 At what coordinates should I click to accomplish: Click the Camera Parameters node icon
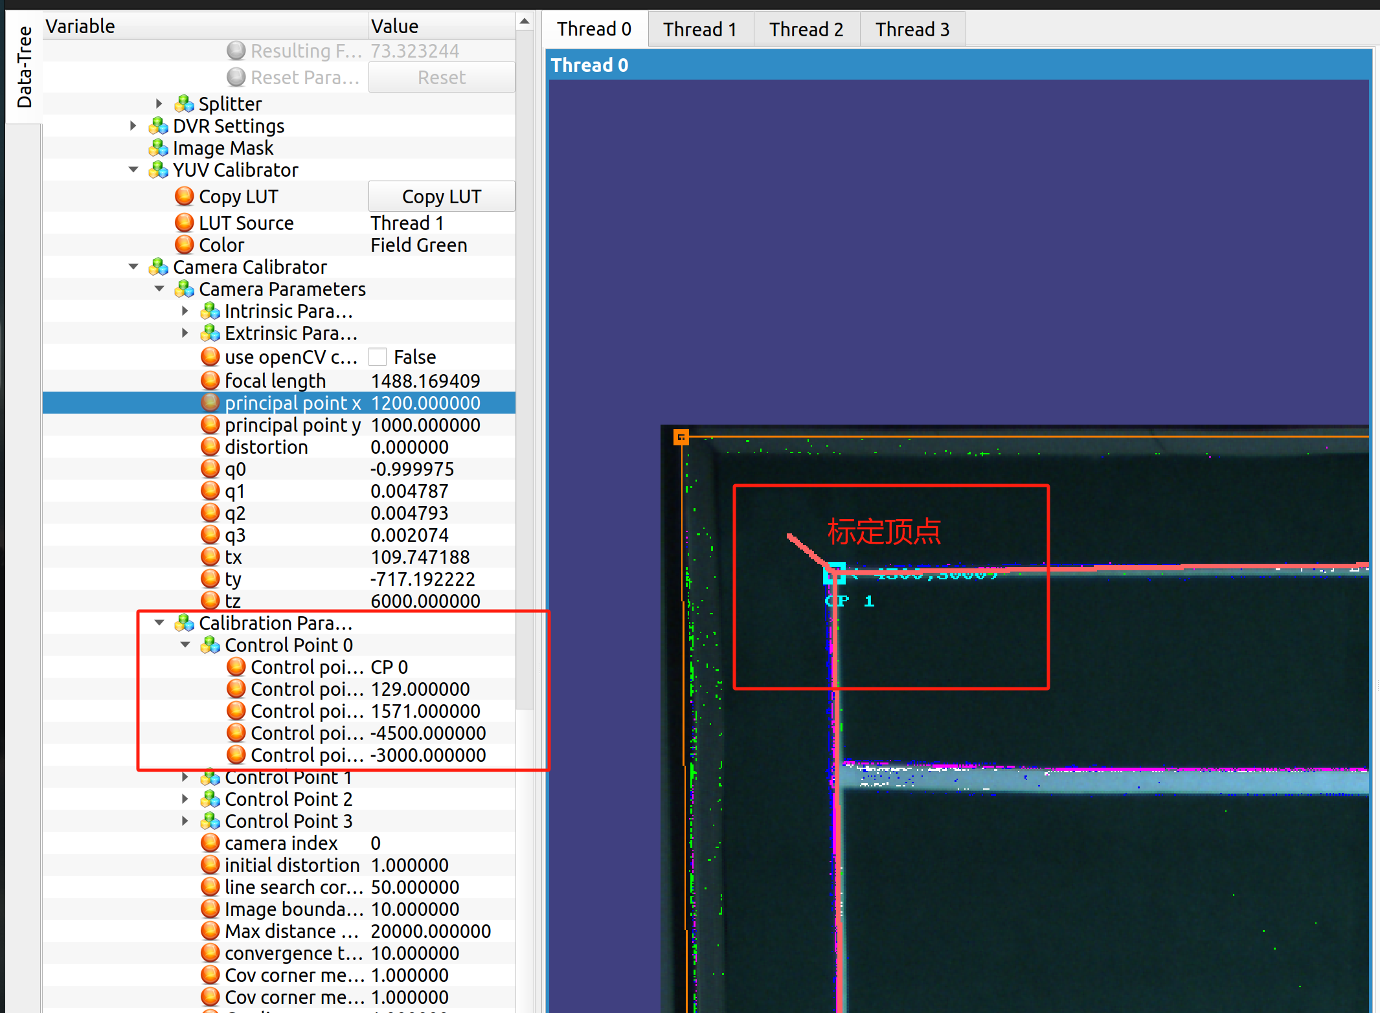coord(185,289)
